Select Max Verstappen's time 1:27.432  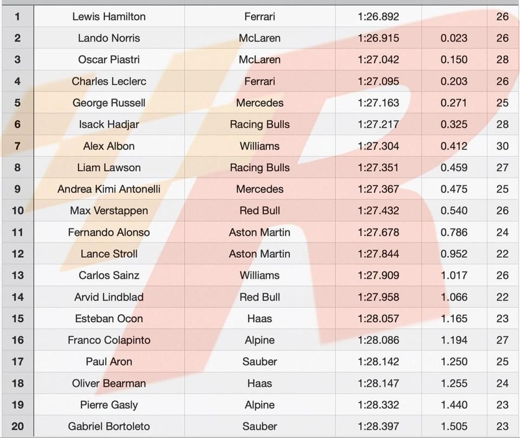[x=379, y=211]
